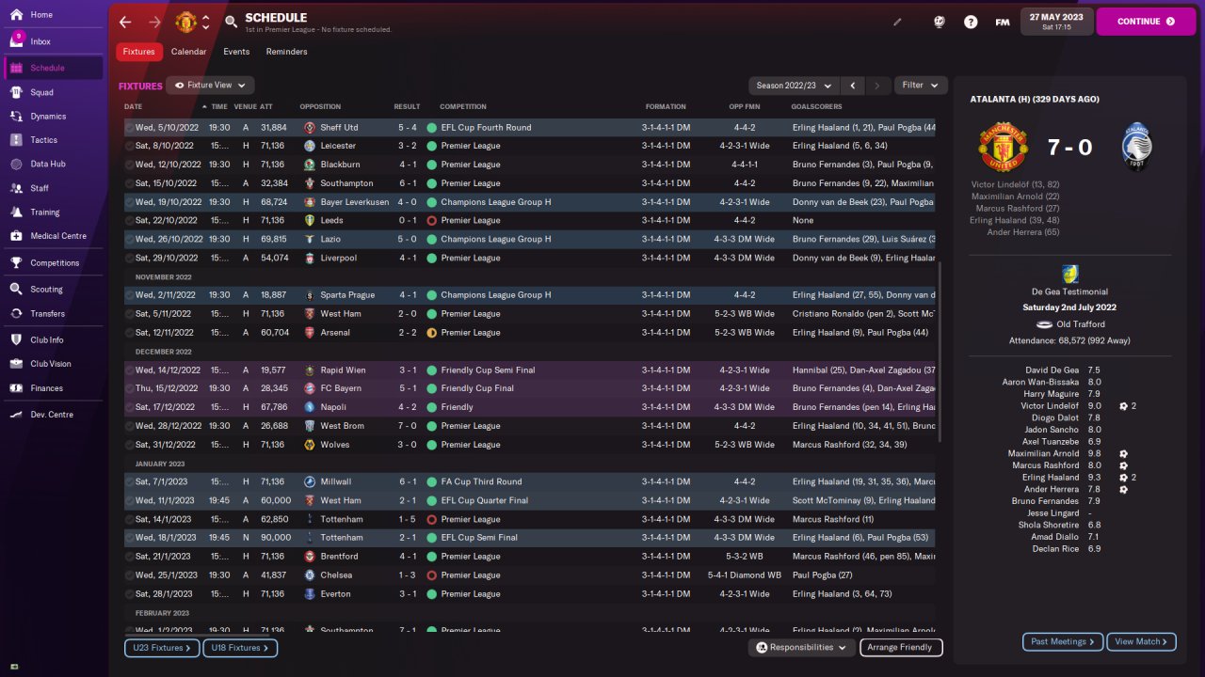Open the Fixture View dropdown
Viewport: 1205px width, 677px height.
211,86
